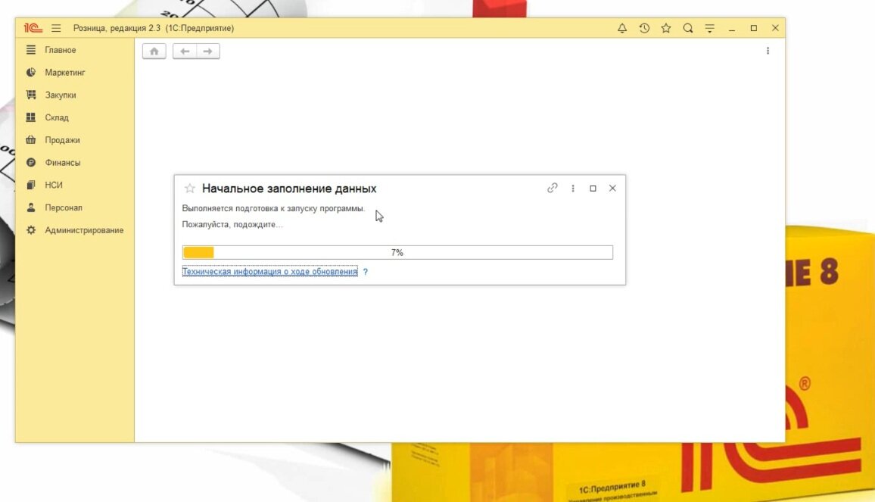The width and height of the screenshot is (875, 502).
Task: Click Главное list icon
Action: [31, 50]
